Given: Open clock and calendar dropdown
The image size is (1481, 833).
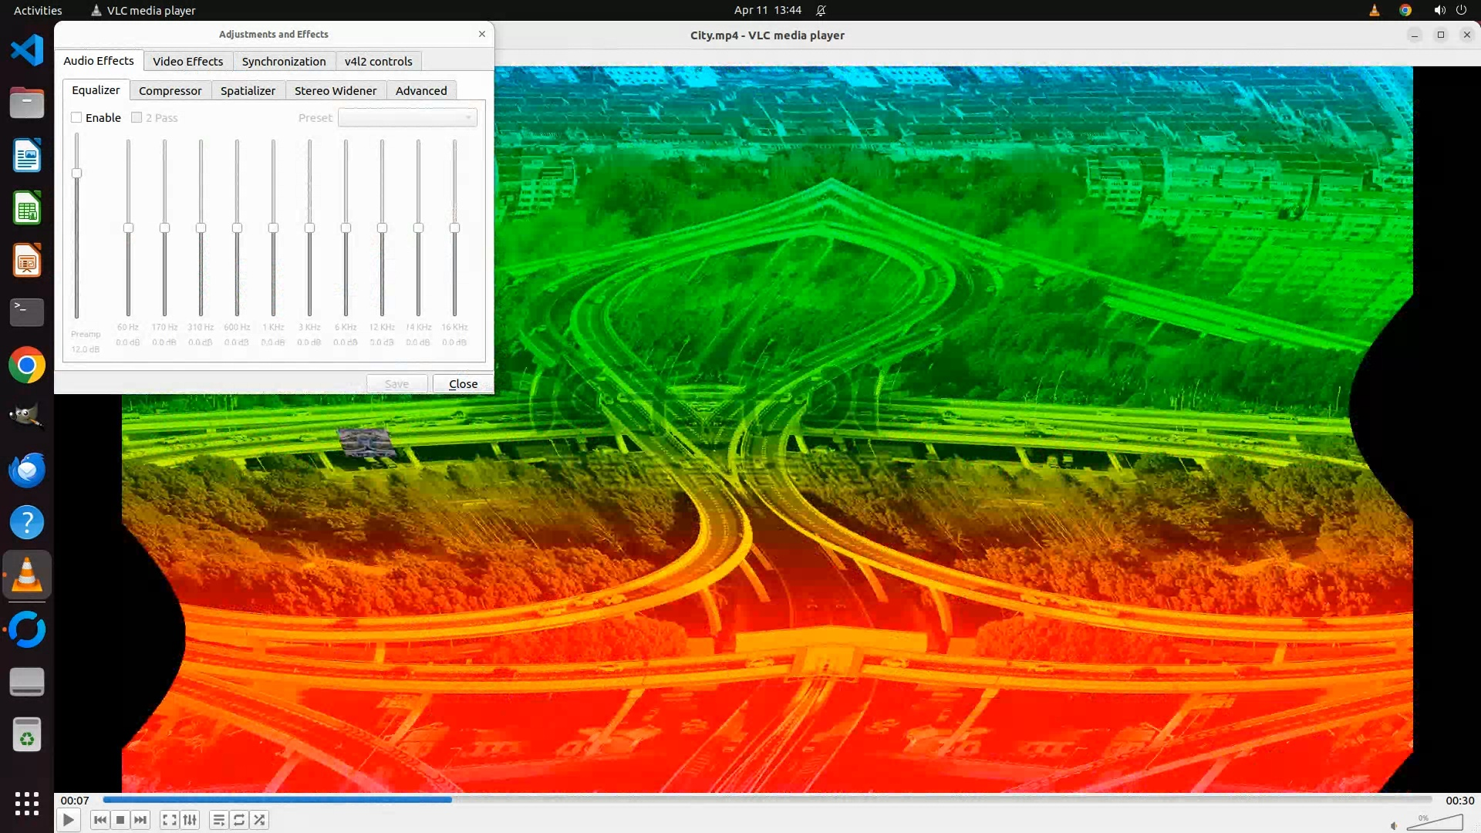Looking at the screenshot, I should tap(767, 10).
